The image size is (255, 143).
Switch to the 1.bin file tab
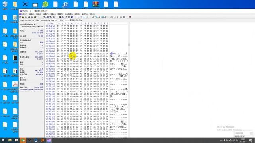(x=61, y=21)
